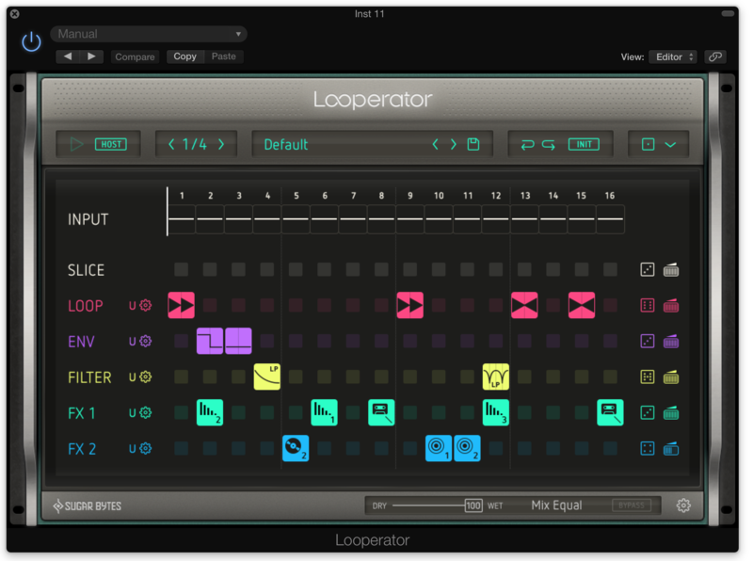Click FILTER LP cell at step 4

267,377
